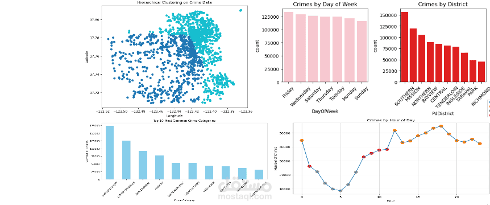Click the peak data point at hour 18
Viewport: 490px width, 205px height.
point(441,126)
